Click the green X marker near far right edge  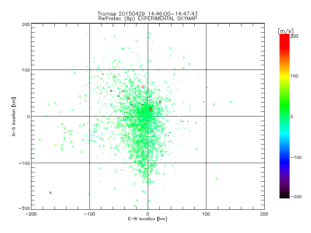coord(231,102)
